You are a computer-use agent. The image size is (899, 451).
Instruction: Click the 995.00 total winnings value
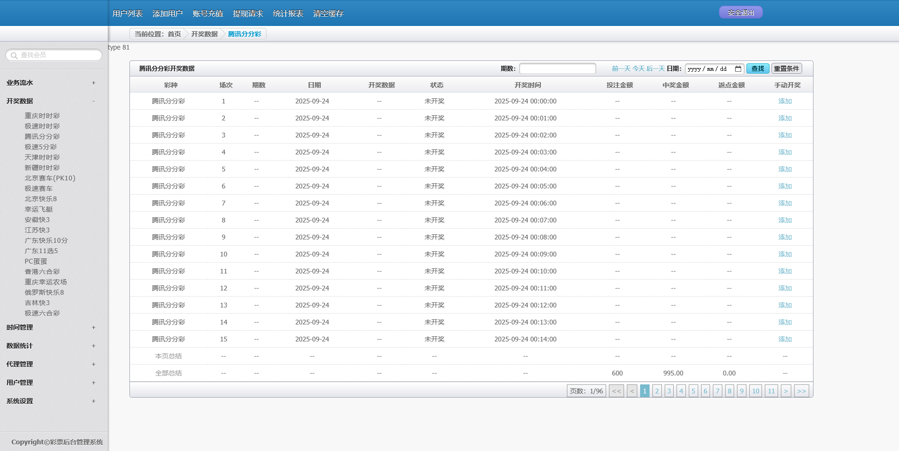[673, 373]
